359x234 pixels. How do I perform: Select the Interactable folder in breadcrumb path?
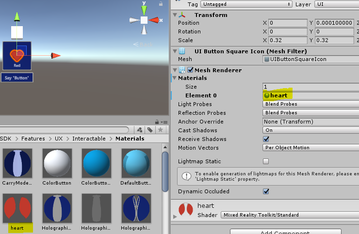pos(89,139)
